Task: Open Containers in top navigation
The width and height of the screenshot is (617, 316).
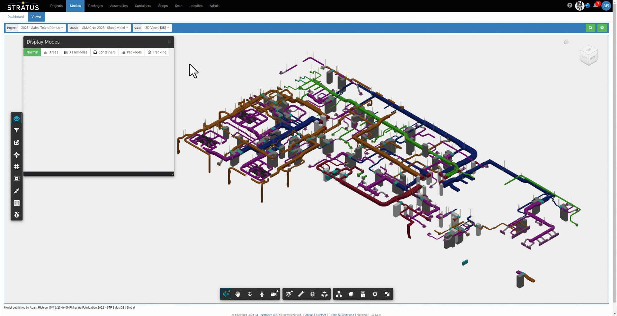Action: tap(143, 6)
